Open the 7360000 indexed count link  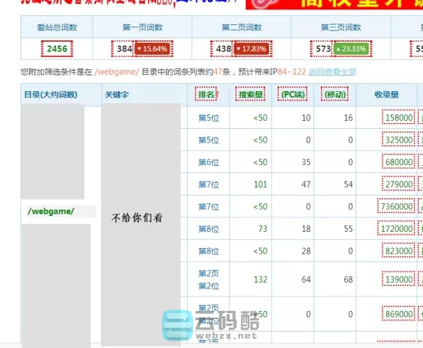pyautogui.click(x=397, y=207)
